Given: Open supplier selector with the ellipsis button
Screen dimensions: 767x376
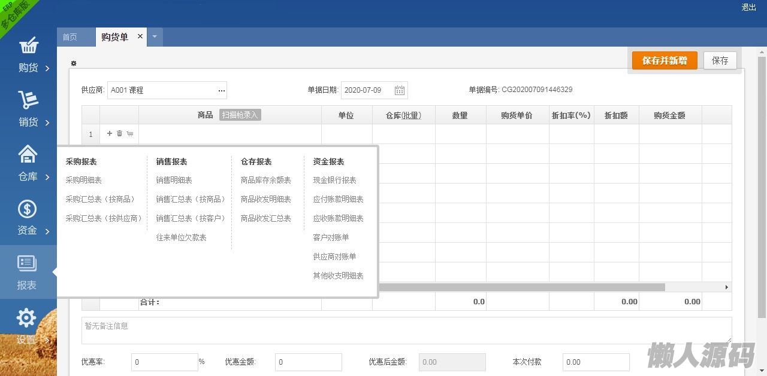Looking at the screenshot, I should [x=222, y=90].
